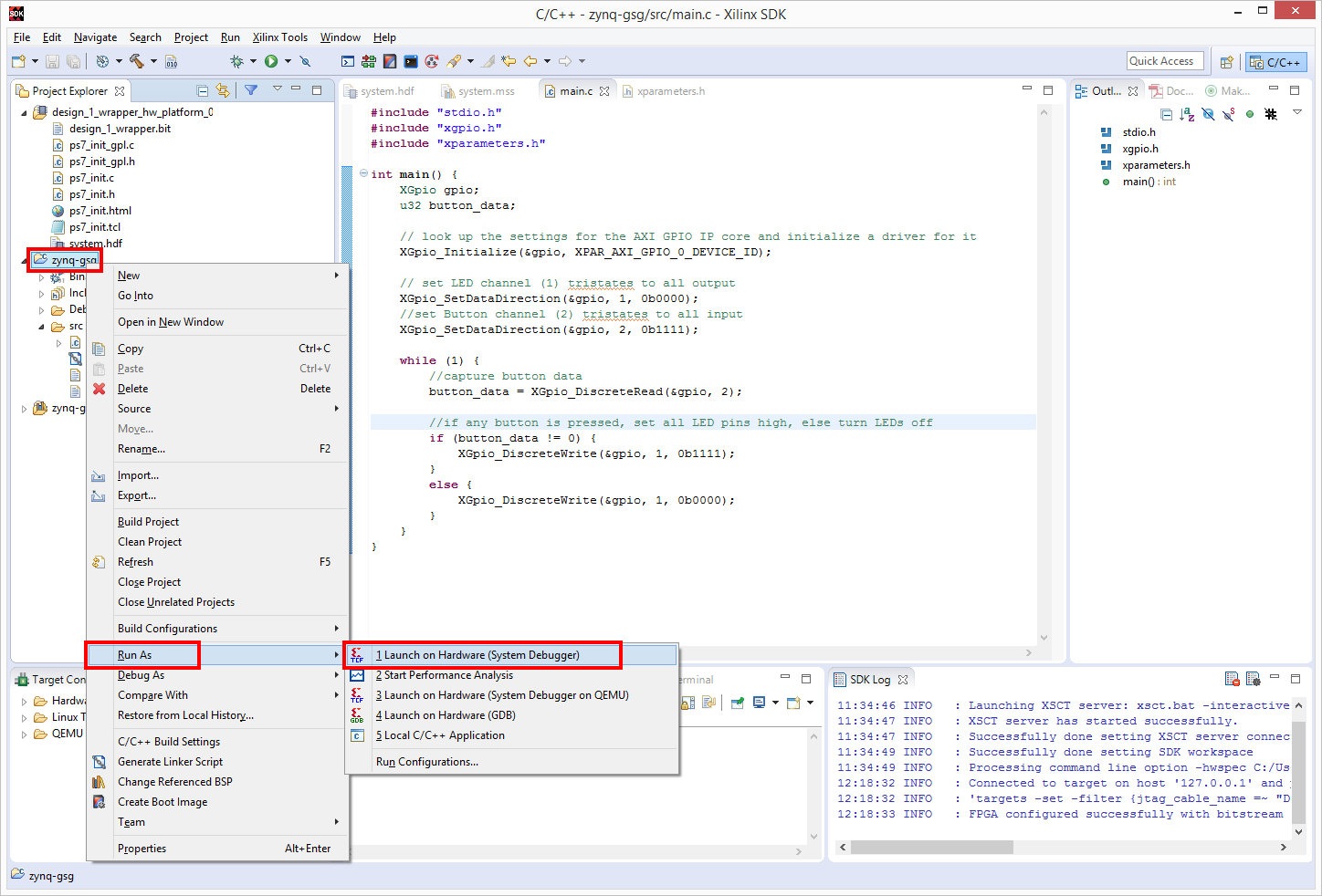
Task: Click the New wizard toolbar icon
Action: coord(18,61)
